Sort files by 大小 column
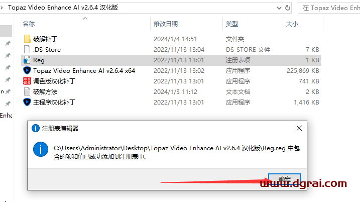The height and width of the screenshot is (202, 360). coord(292,24)
